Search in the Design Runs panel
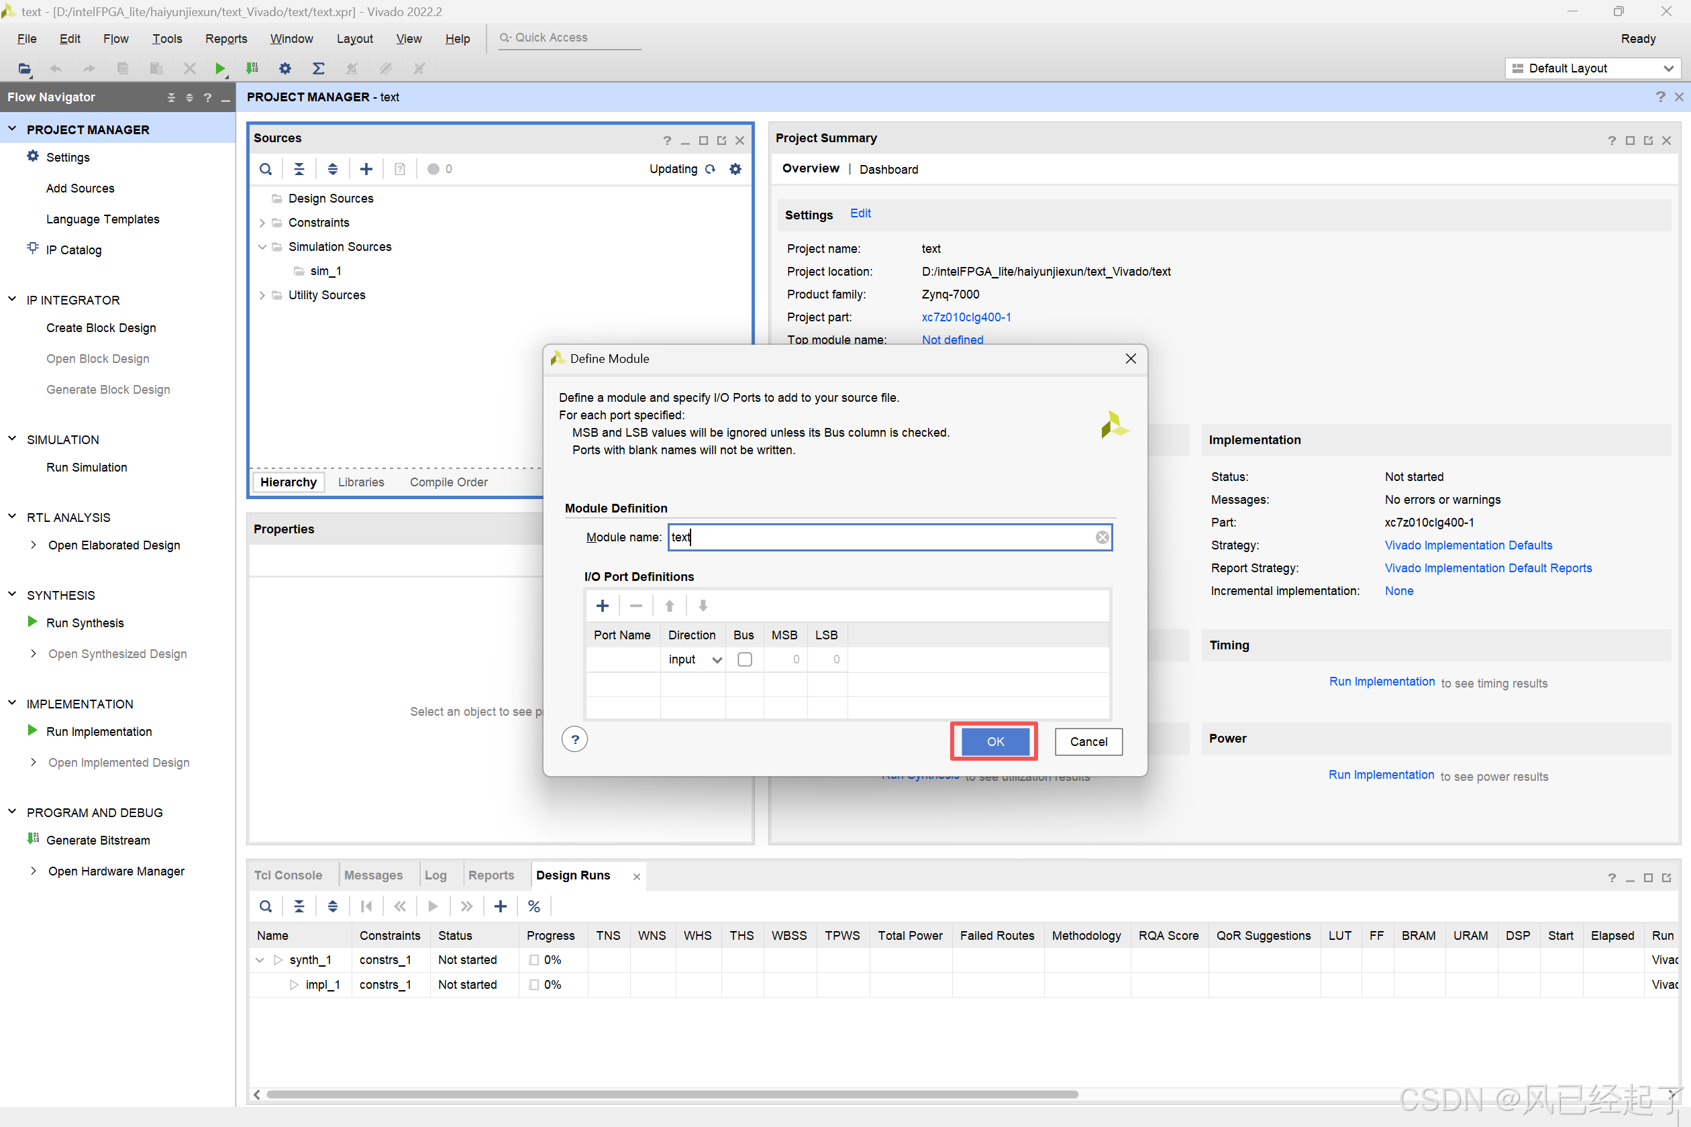The height and width of the screenshot is (1127, 1691). coord(266,906)
